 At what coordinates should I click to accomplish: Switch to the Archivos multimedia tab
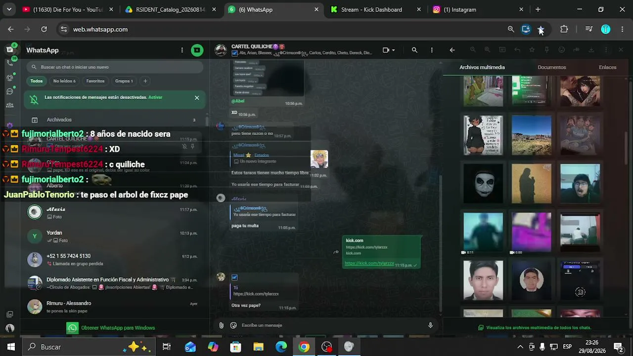(x=482, y=67)
